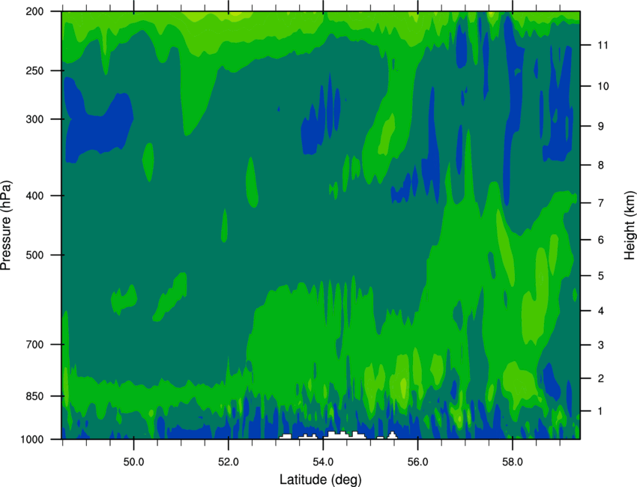Click the 250 pressure tick label
This screenshot has width=637, height=487.
click(x=34, y=70)
